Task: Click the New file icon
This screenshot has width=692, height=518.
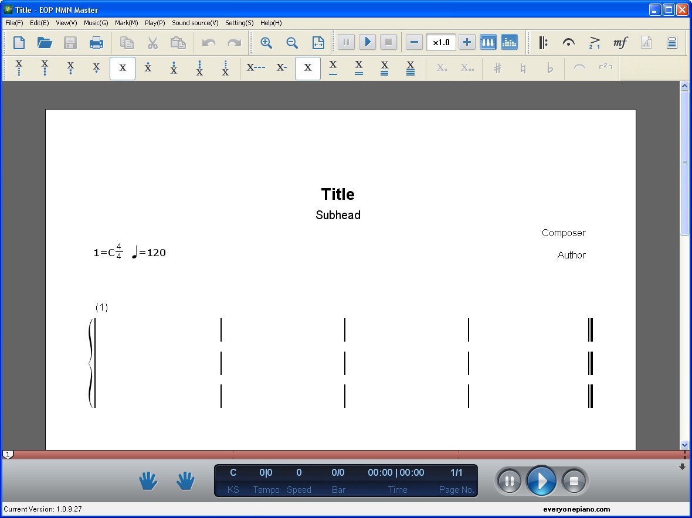Action: tap(19, 42)
